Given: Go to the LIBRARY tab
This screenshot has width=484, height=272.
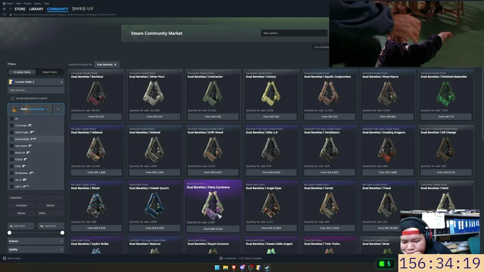Looking at the screenshot, I should [36, 9].
